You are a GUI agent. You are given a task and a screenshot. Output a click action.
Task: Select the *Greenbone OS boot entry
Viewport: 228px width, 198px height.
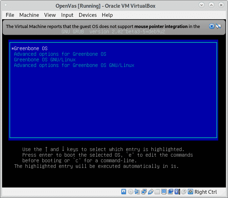(x=29, y=48)
